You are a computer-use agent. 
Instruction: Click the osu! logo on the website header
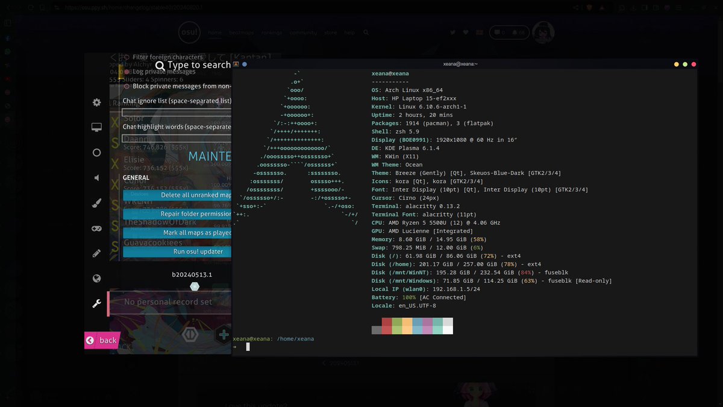(189, 33)
